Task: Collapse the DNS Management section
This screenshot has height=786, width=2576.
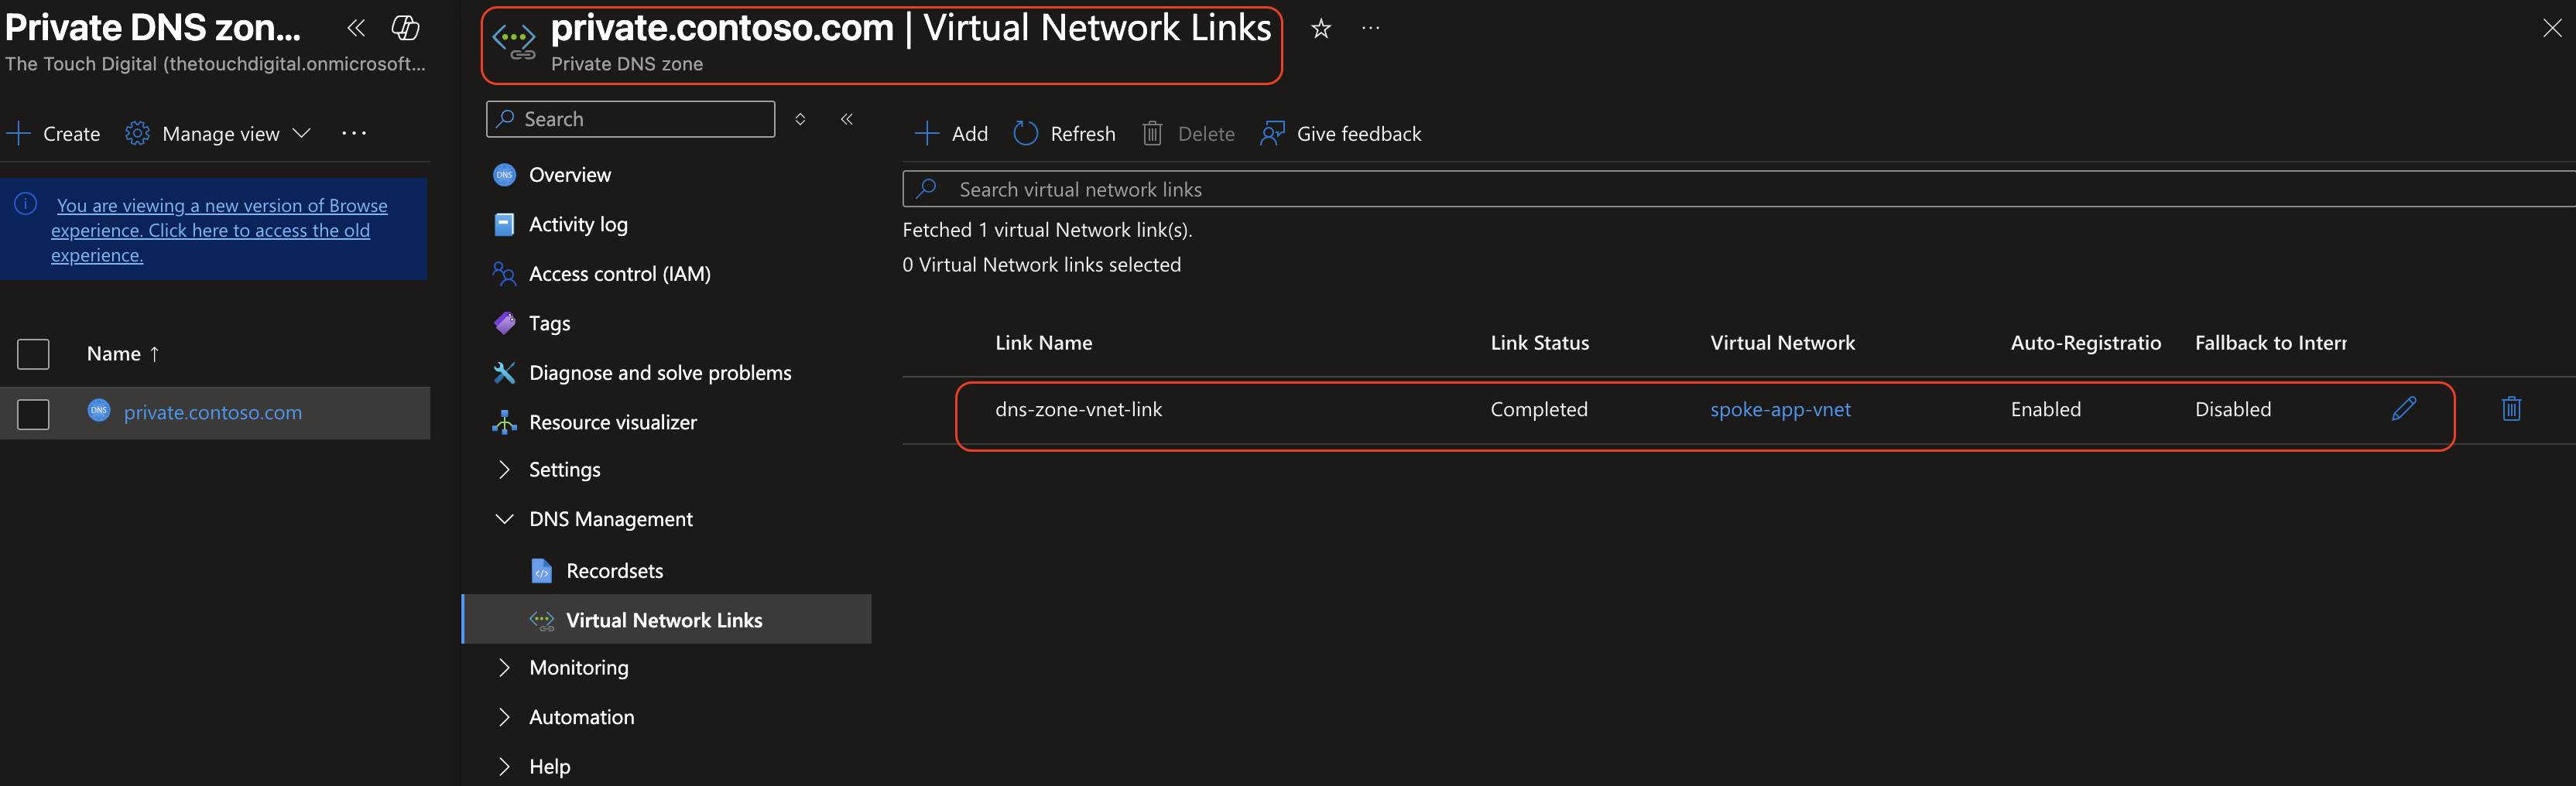Action: (504, 518)
